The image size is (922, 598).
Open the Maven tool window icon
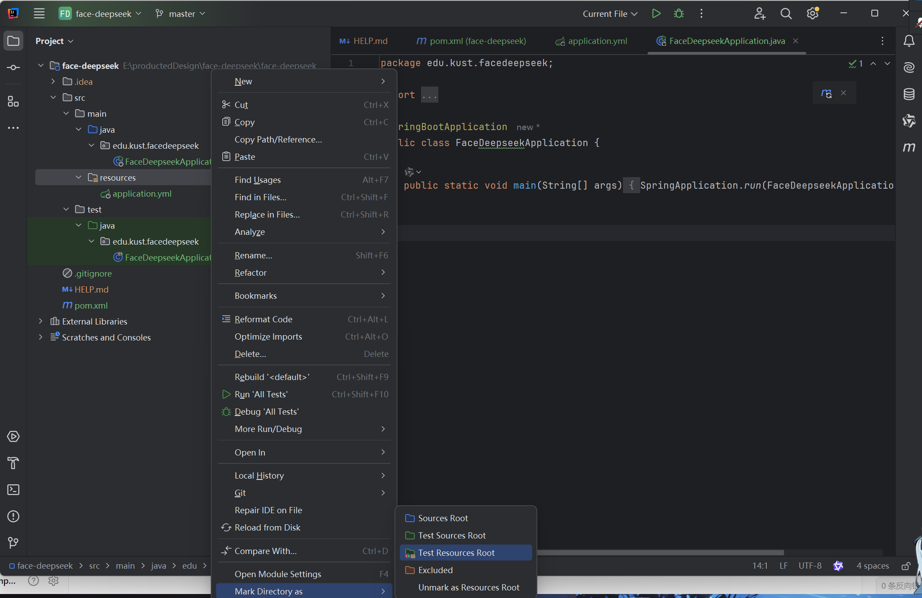(909, 147)
